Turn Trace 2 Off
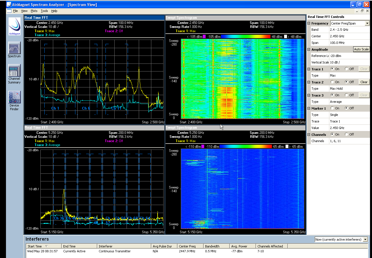372x258 pixels. point(346,82)
